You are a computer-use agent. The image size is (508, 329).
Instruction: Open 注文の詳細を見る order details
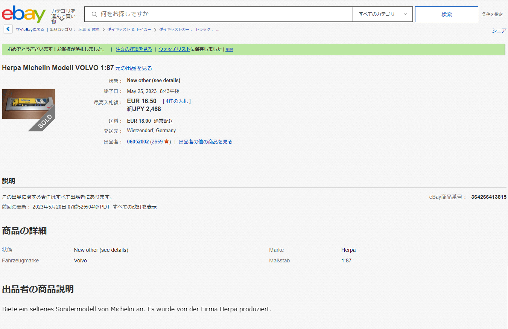click(x=134, y=49)
